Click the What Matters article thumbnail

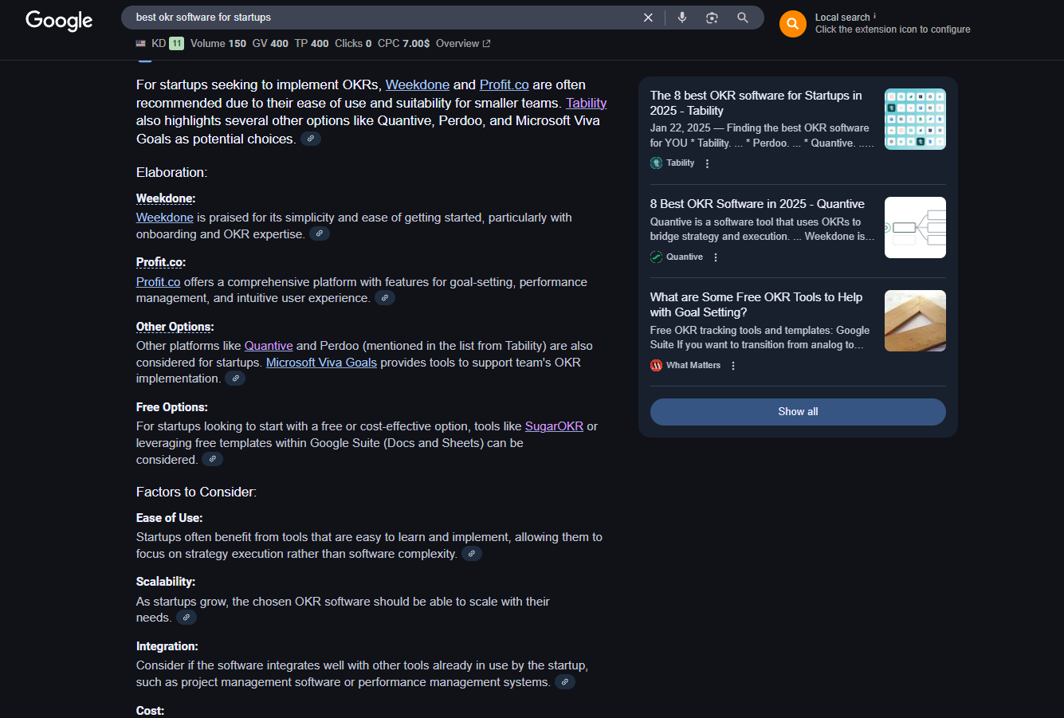click(915, 320)
